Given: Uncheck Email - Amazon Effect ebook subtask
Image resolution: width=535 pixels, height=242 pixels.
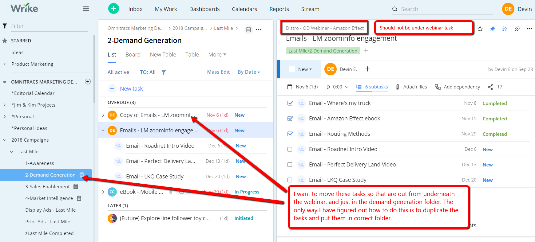Looking at the screenshot, I should [x=290, y=119].
